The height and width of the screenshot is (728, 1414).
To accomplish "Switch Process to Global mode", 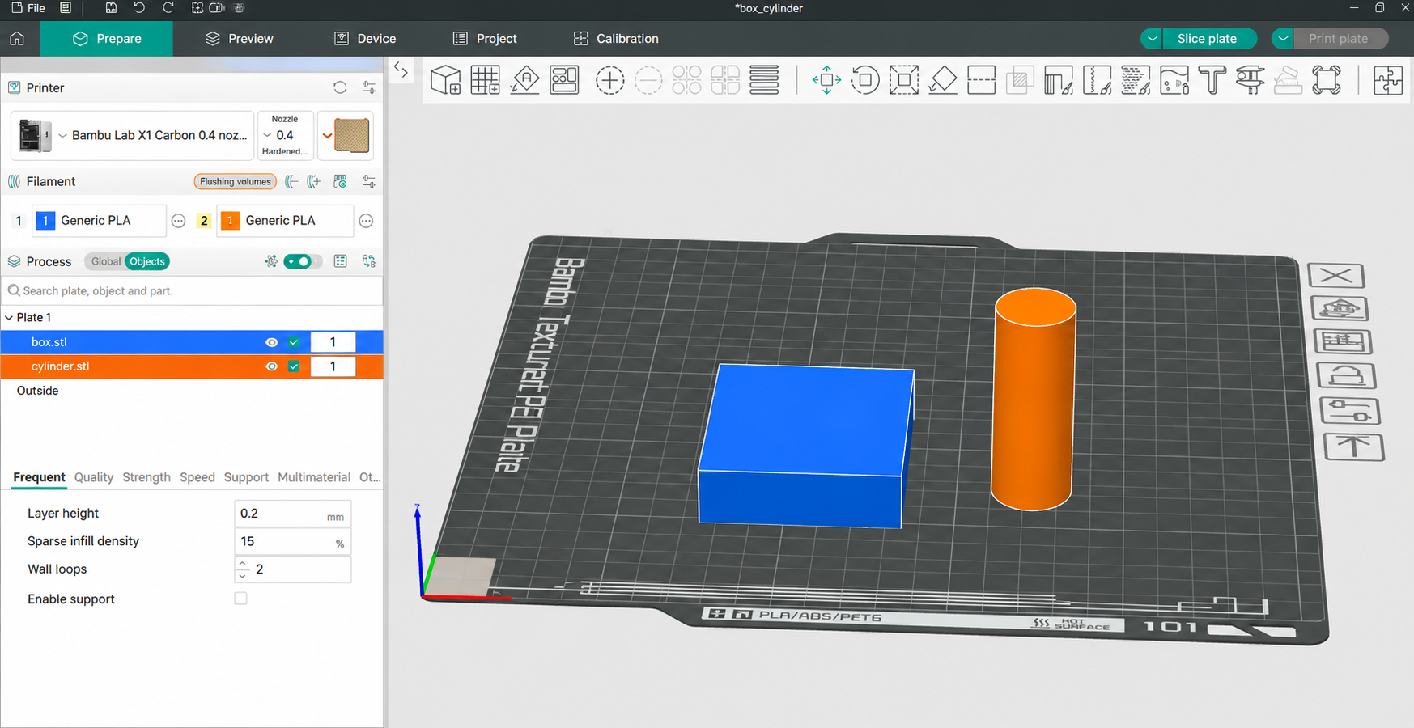I will pos(105,261).
